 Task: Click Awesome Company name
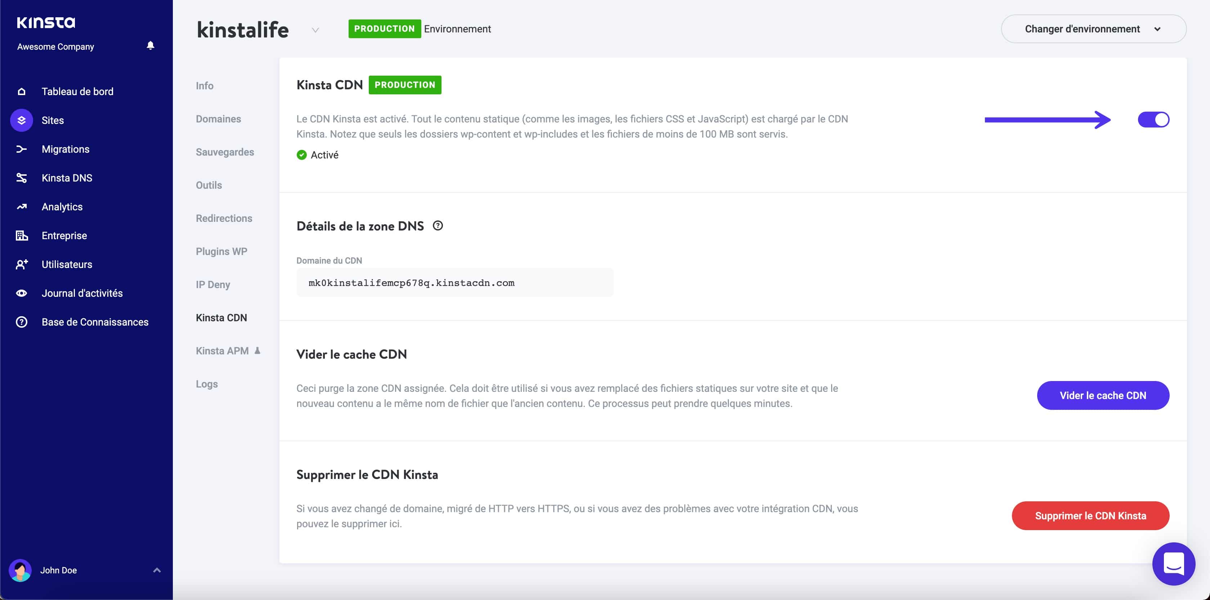pyautogui.click(x=55, y=46)
